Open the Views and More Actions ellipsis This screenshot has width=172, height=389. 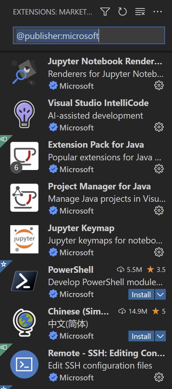(x=157, y=12)
